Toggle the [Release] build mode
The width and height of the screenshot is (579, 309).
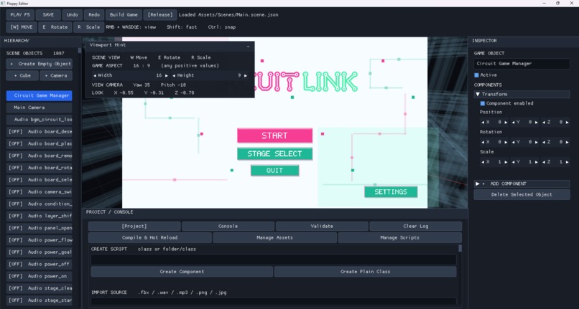click(x=160, y=15)
